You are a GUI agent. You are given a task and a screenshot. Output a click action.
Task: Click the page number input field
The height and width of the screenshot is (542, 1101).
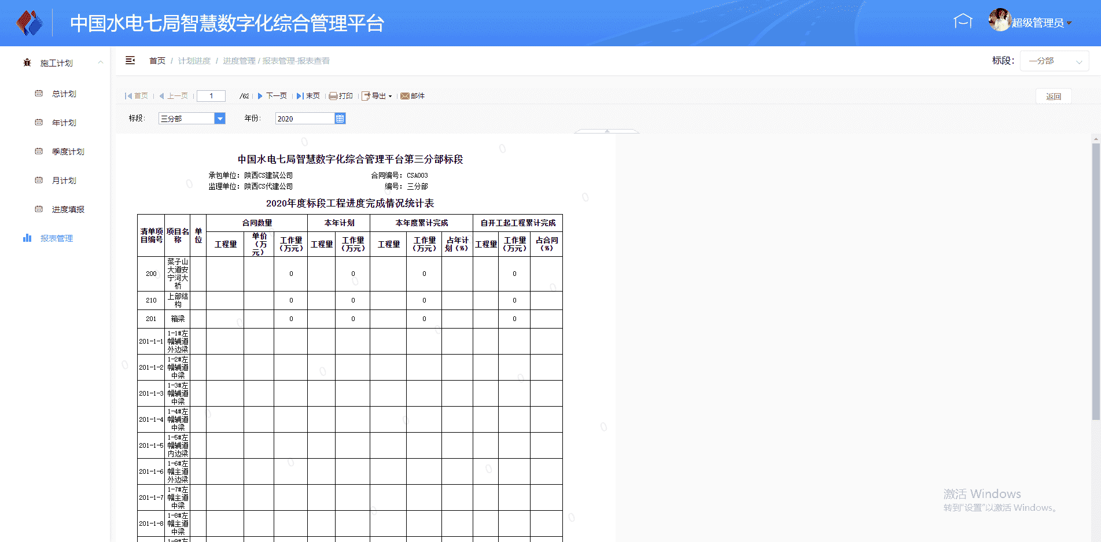[x=211, y=96]
